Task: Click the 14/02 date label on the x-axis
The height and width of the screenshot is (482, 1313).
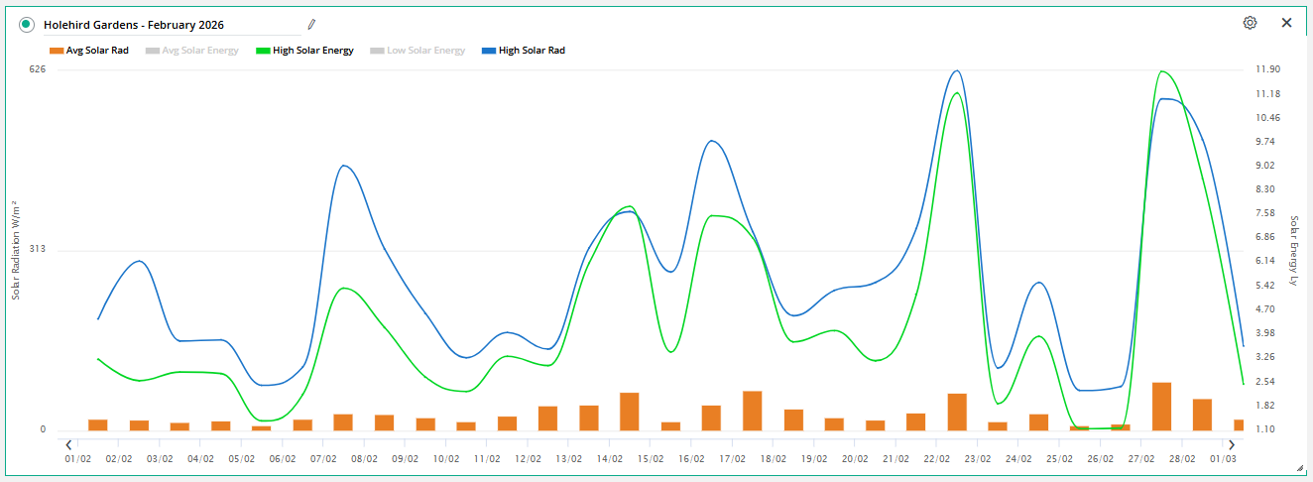Action: (x=609, y=459)
